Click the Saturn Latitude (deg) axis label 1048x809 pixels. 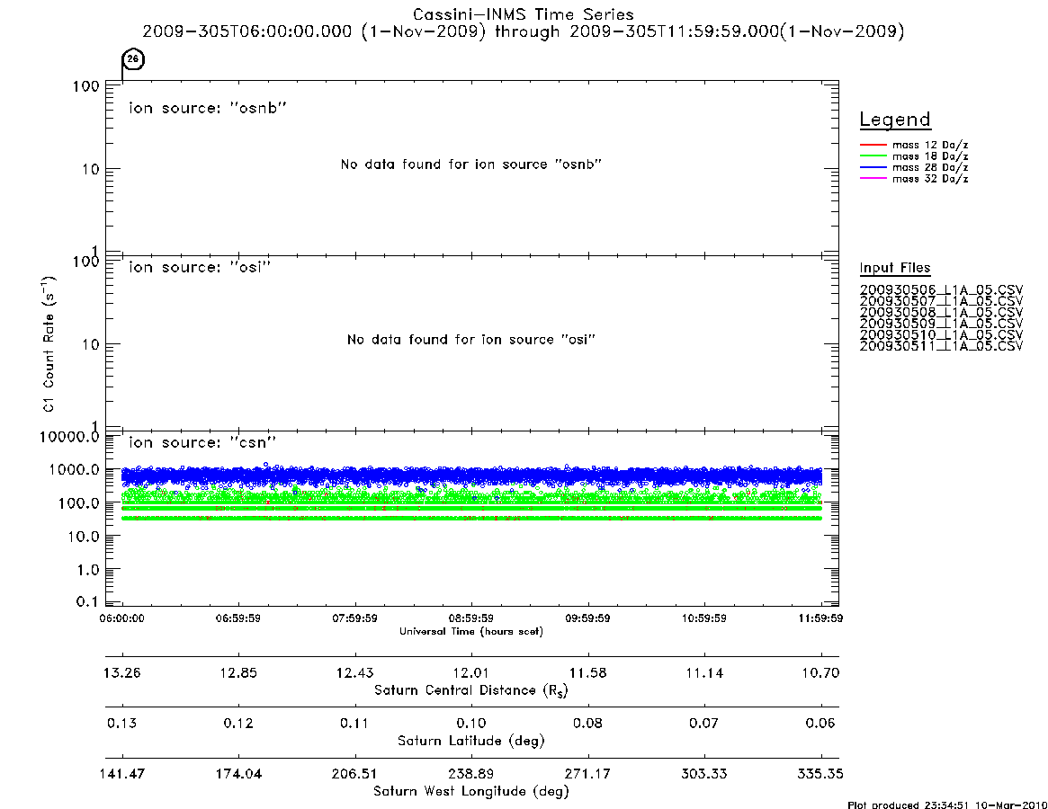(471, 741)
